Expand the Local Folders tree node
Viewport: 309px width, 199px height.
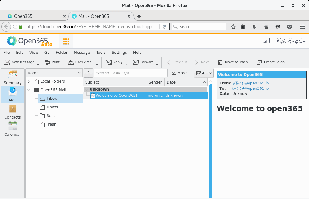[29, 81]
